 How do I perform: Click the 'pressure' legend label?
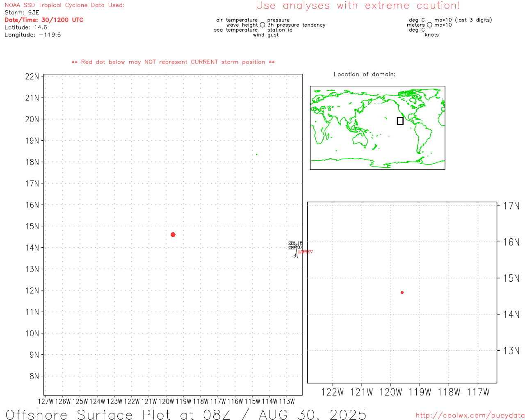point(278,20)
